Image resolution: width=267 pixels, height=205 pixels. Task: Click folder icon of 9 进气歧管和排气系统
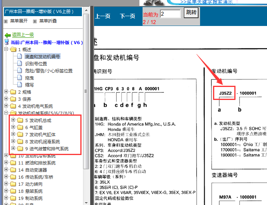[20, 149]
